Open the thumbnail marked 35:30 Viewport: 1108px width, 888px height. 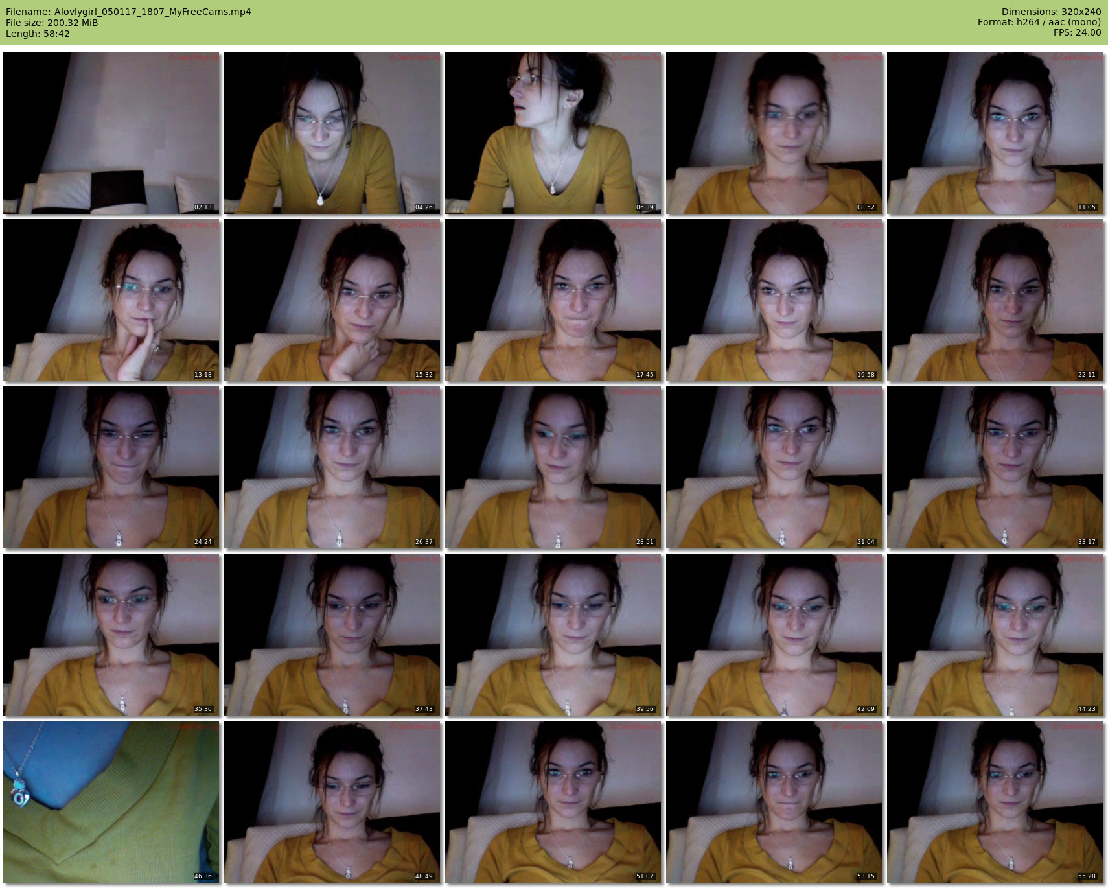111,635
